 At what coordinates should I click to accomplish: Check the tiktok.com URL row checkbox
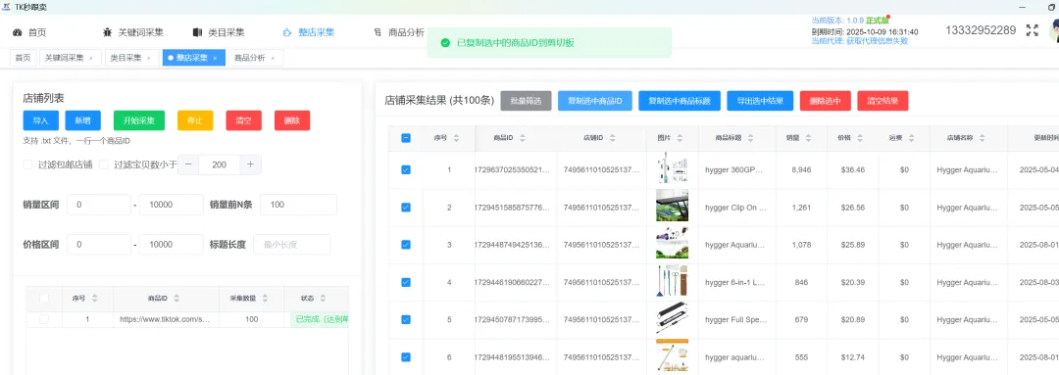coord(44,320)
